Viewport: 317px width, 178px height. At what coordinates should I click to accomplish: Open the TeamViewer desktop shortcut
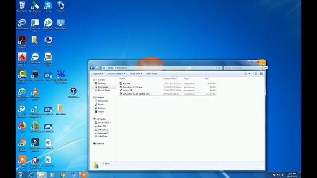point(35,59)
